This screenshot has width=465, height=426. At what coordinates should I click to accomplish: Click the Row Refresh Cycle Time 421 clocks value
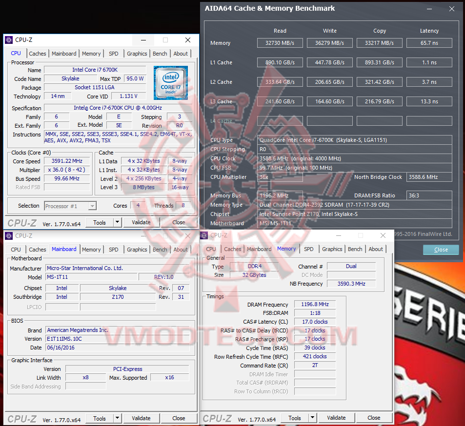[315, 356]
